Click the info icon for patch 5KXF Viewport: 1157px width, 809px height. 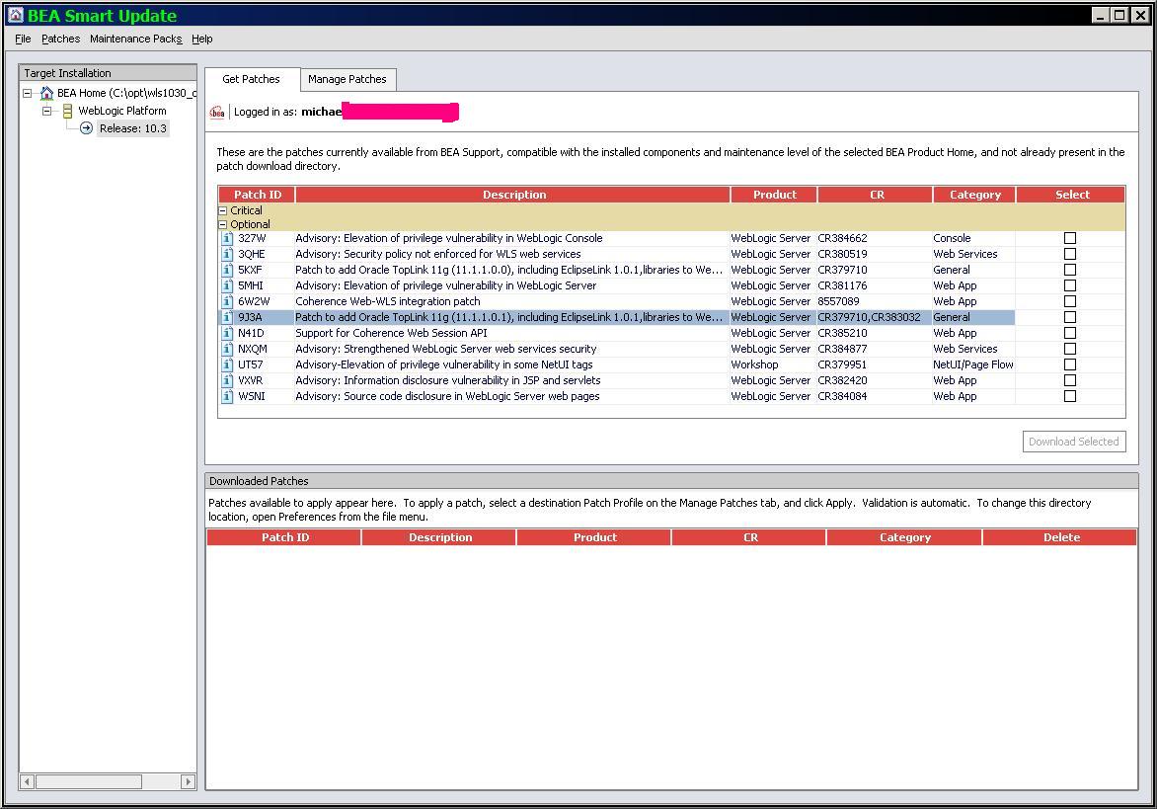pyautogui.click(x=227, y=270)
